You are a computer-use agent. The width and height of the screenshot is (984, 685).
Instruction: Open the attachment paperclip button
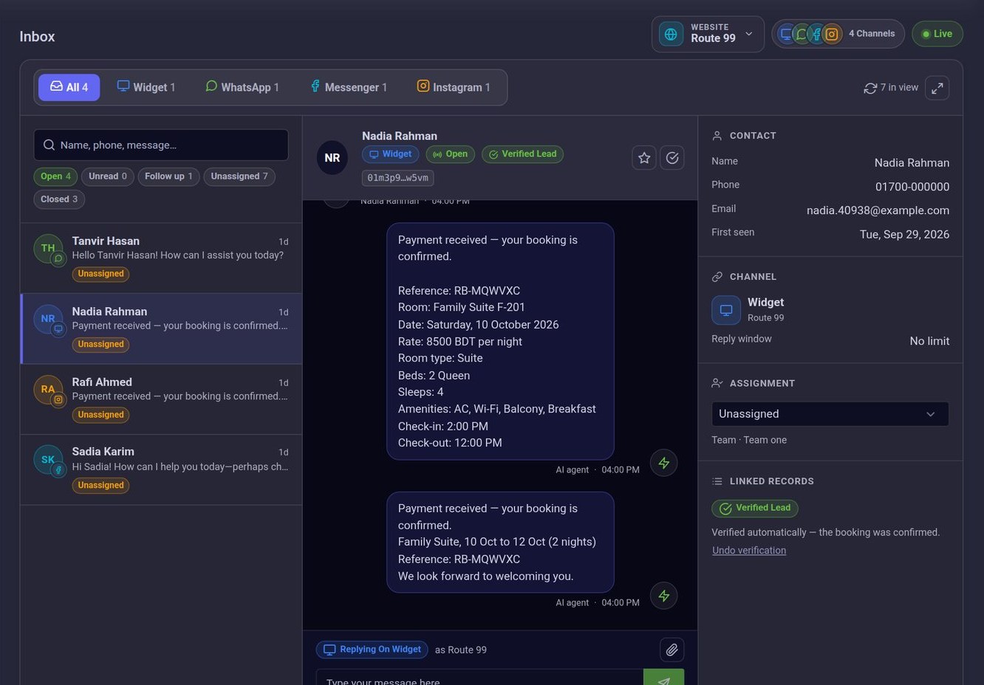pos(672,650)
